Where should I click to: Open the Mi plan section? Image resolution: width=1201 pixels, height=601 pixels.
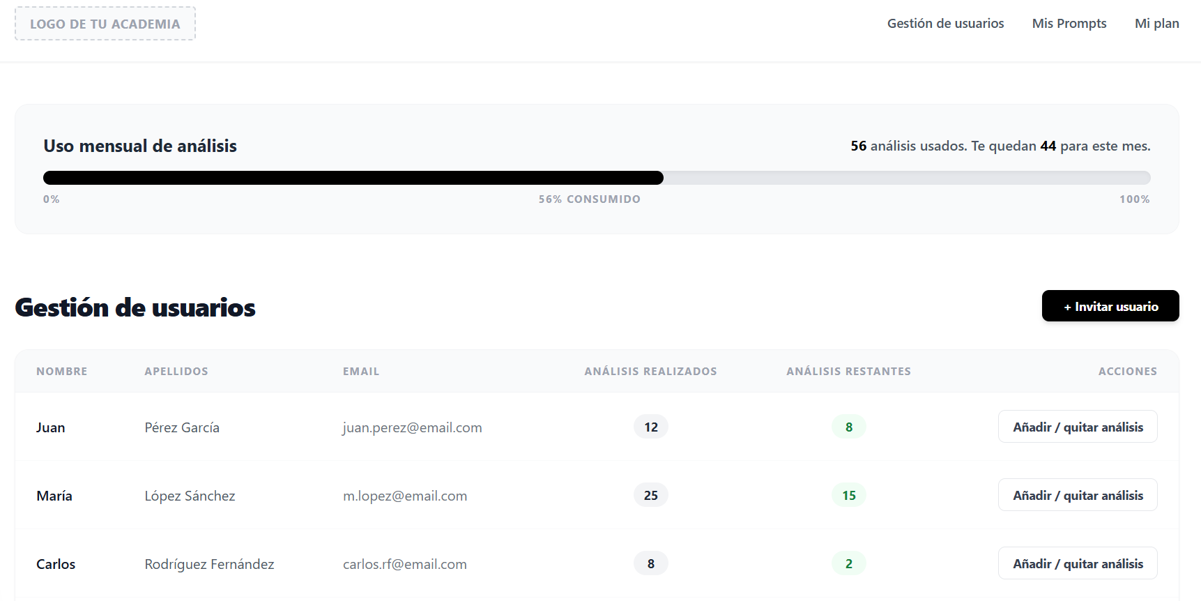pos(1157,24)
